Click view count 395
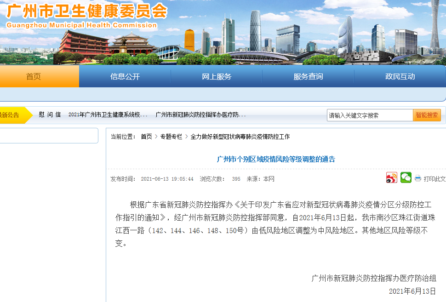 (236, 179)
